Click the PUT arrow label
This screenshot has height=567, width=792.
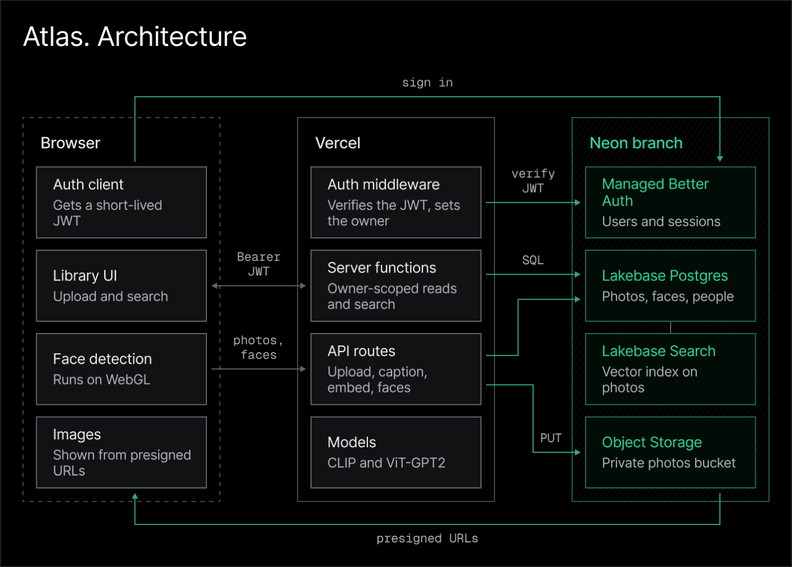point(551,438)
